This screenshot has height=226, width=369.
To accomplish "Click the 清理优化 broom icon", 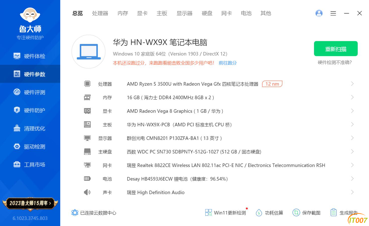I will (x=17, y=128).
